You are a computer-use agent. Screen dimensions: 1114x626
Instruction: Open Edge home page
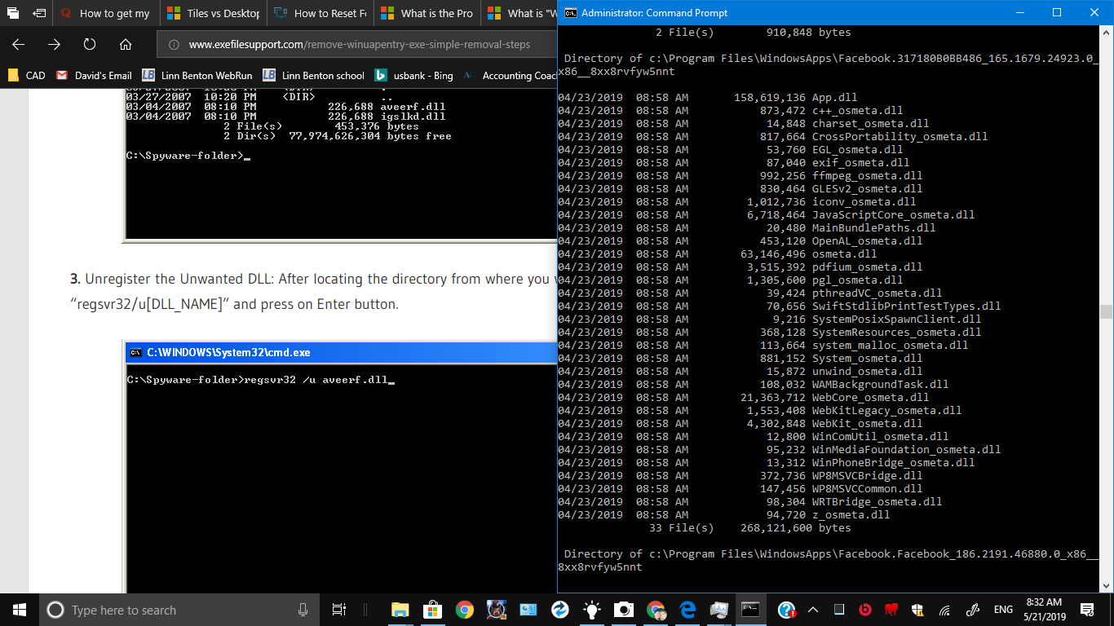click(x=126, y=44)
